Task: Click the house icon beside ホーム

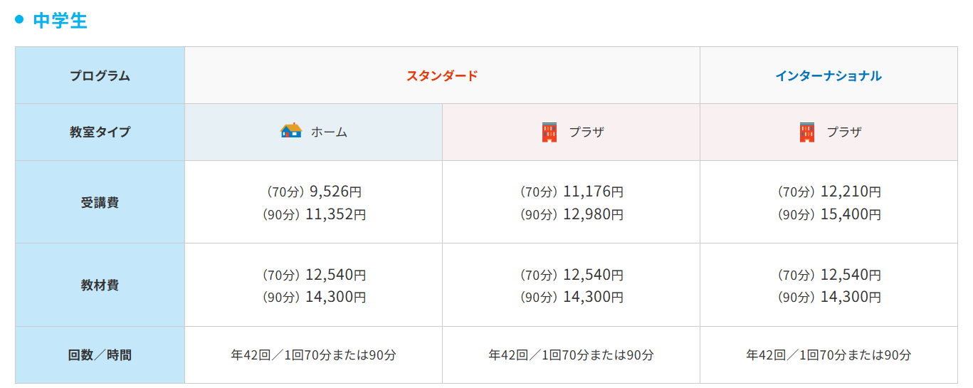Action: tap(291, 131)
